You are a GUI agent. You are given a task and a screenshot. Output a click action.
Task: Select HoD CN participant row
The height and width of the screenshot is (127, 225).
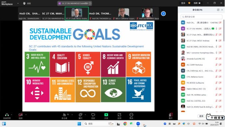tap(201, 22)
